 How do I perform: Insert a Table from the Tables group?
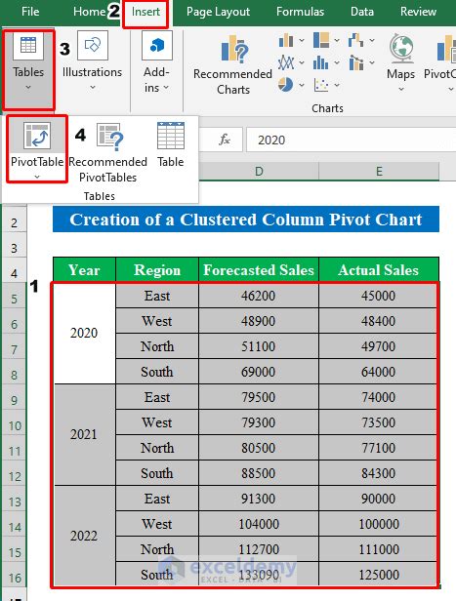[x=170, y=144]
